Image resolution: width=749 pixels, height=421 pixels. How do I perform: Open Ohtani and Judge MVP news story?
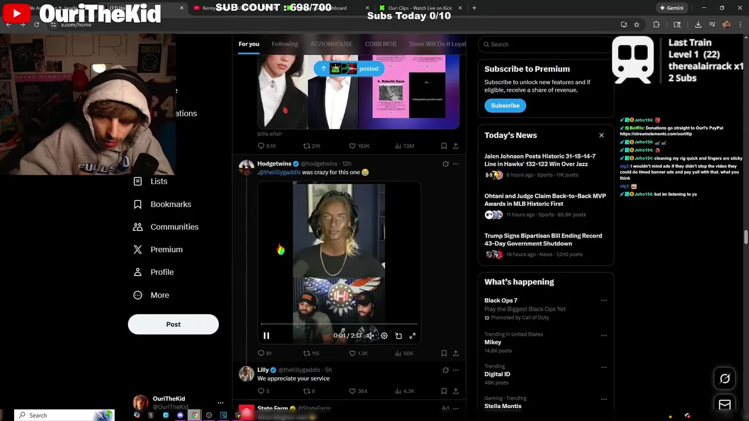(x=546, y=206)
